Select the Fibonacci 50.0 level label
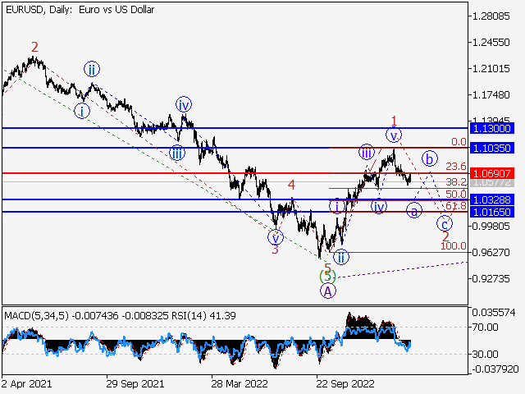This screenshot has height=394, width=525. tap(456, 194)
